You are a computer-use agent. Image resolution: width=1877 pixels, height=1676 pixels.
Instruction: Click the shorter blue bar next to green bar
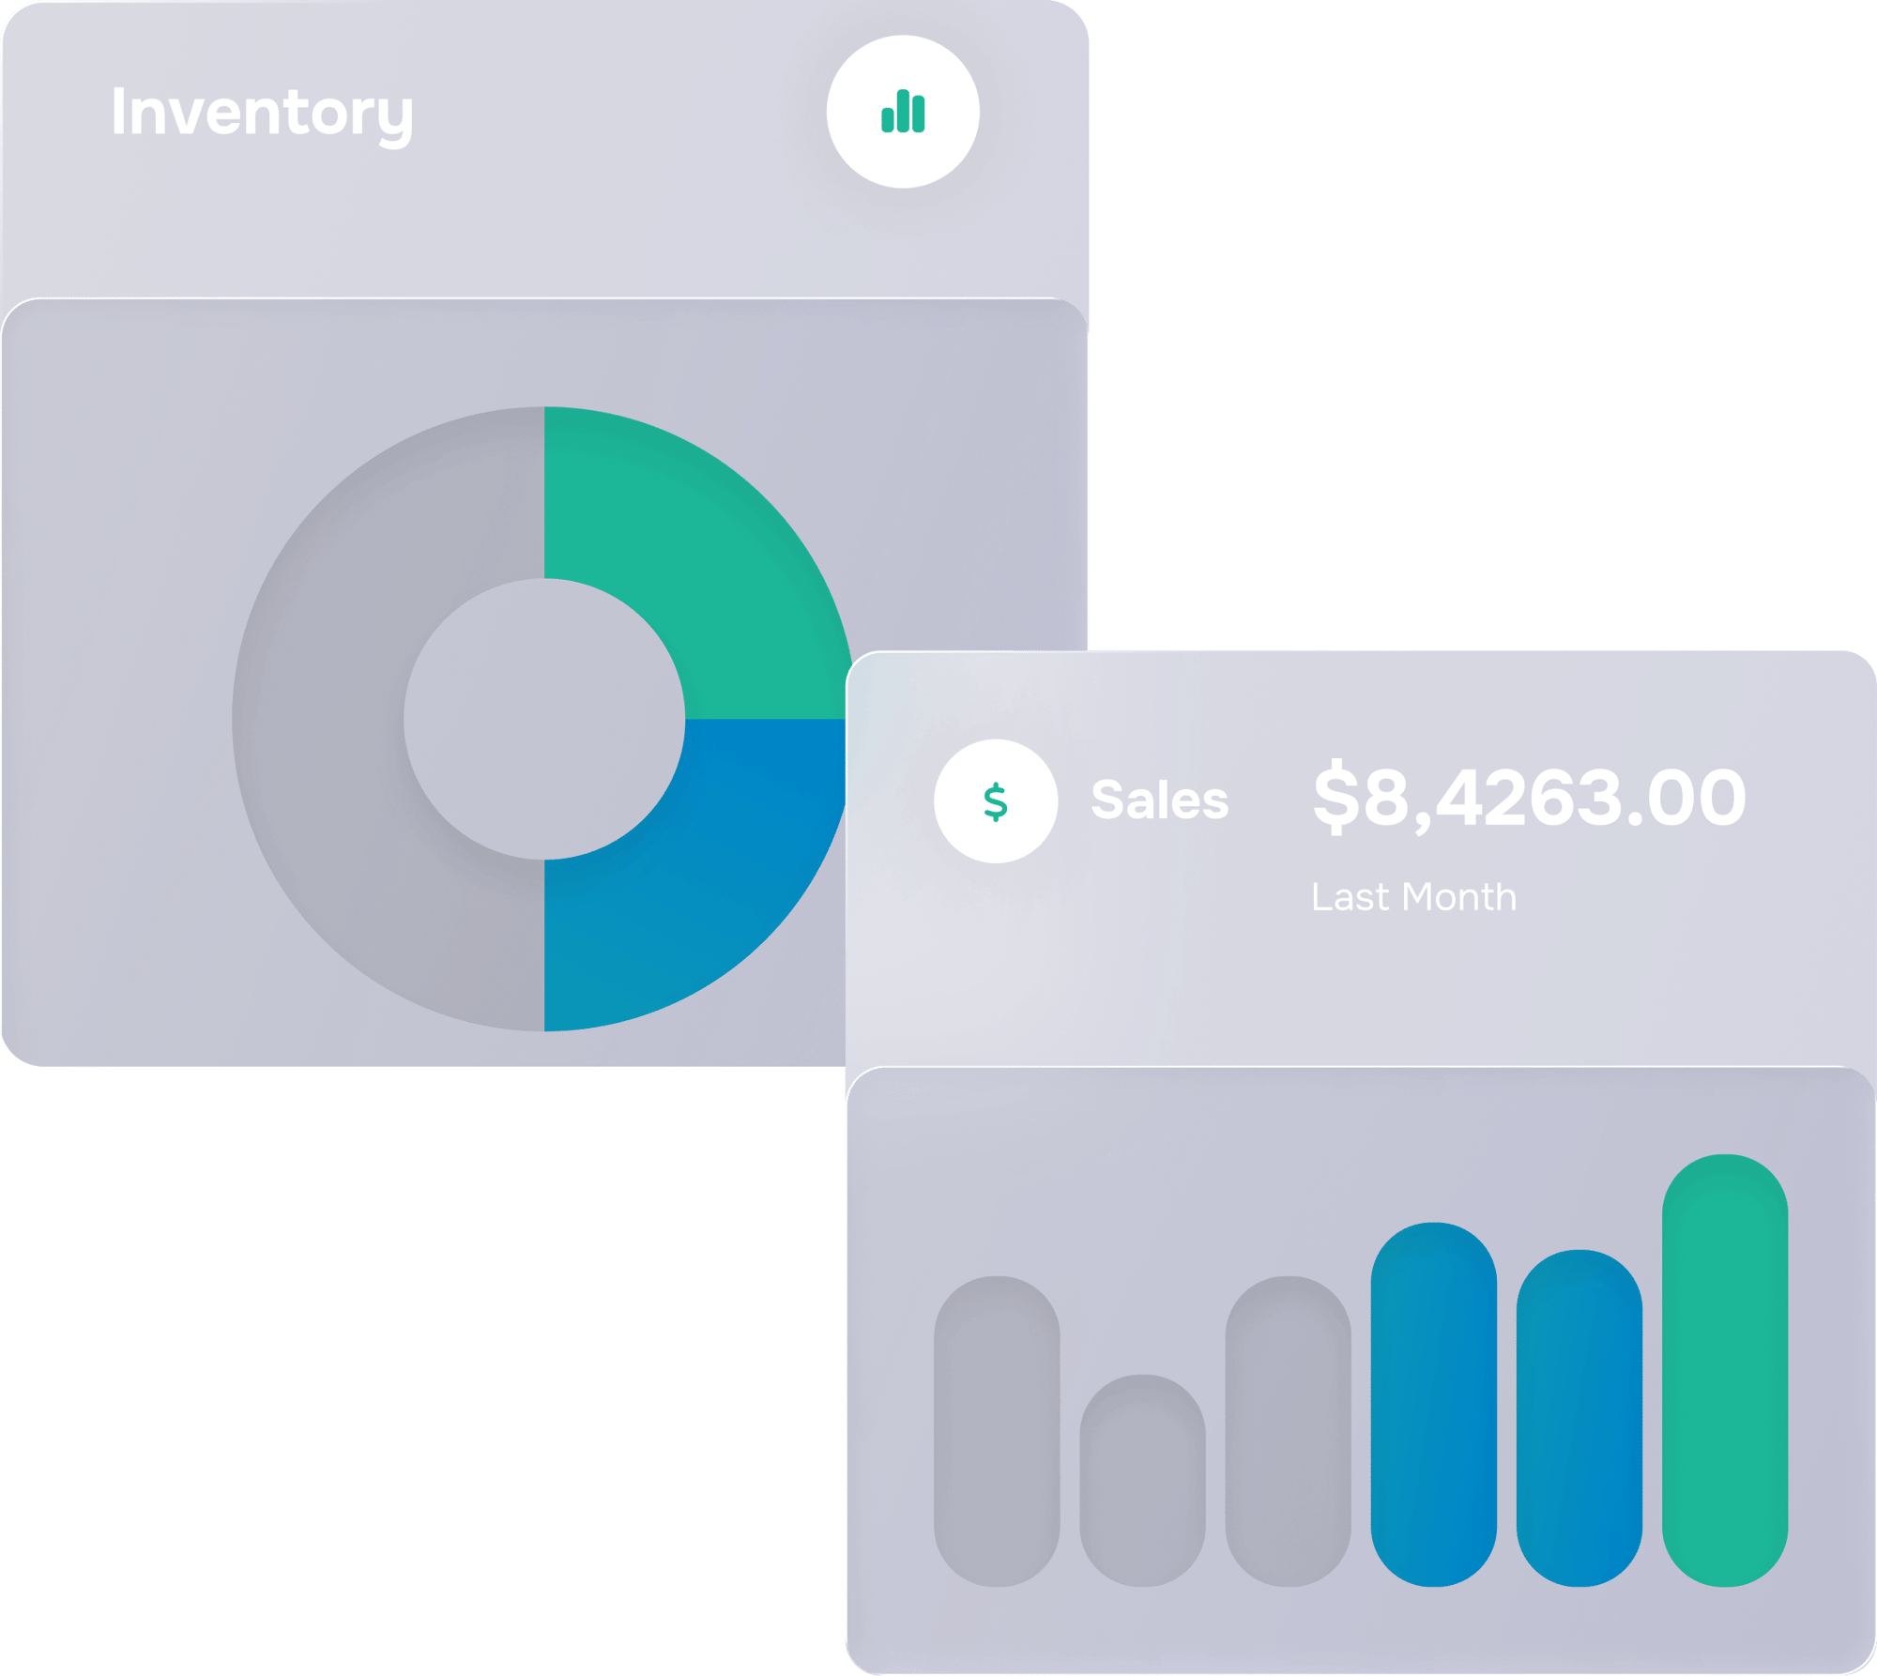coord(1579,1419)
